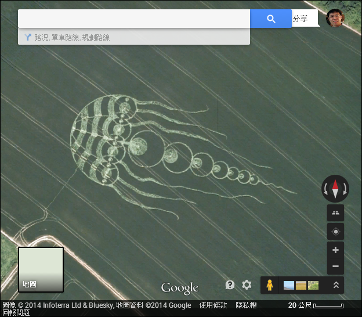Click the Google logo
Image resolution: width=362 pixels, height=317 pixels.
click(x=180, y=288)
